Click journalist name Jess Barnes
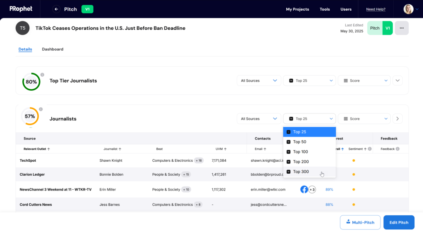 [109, 205]
